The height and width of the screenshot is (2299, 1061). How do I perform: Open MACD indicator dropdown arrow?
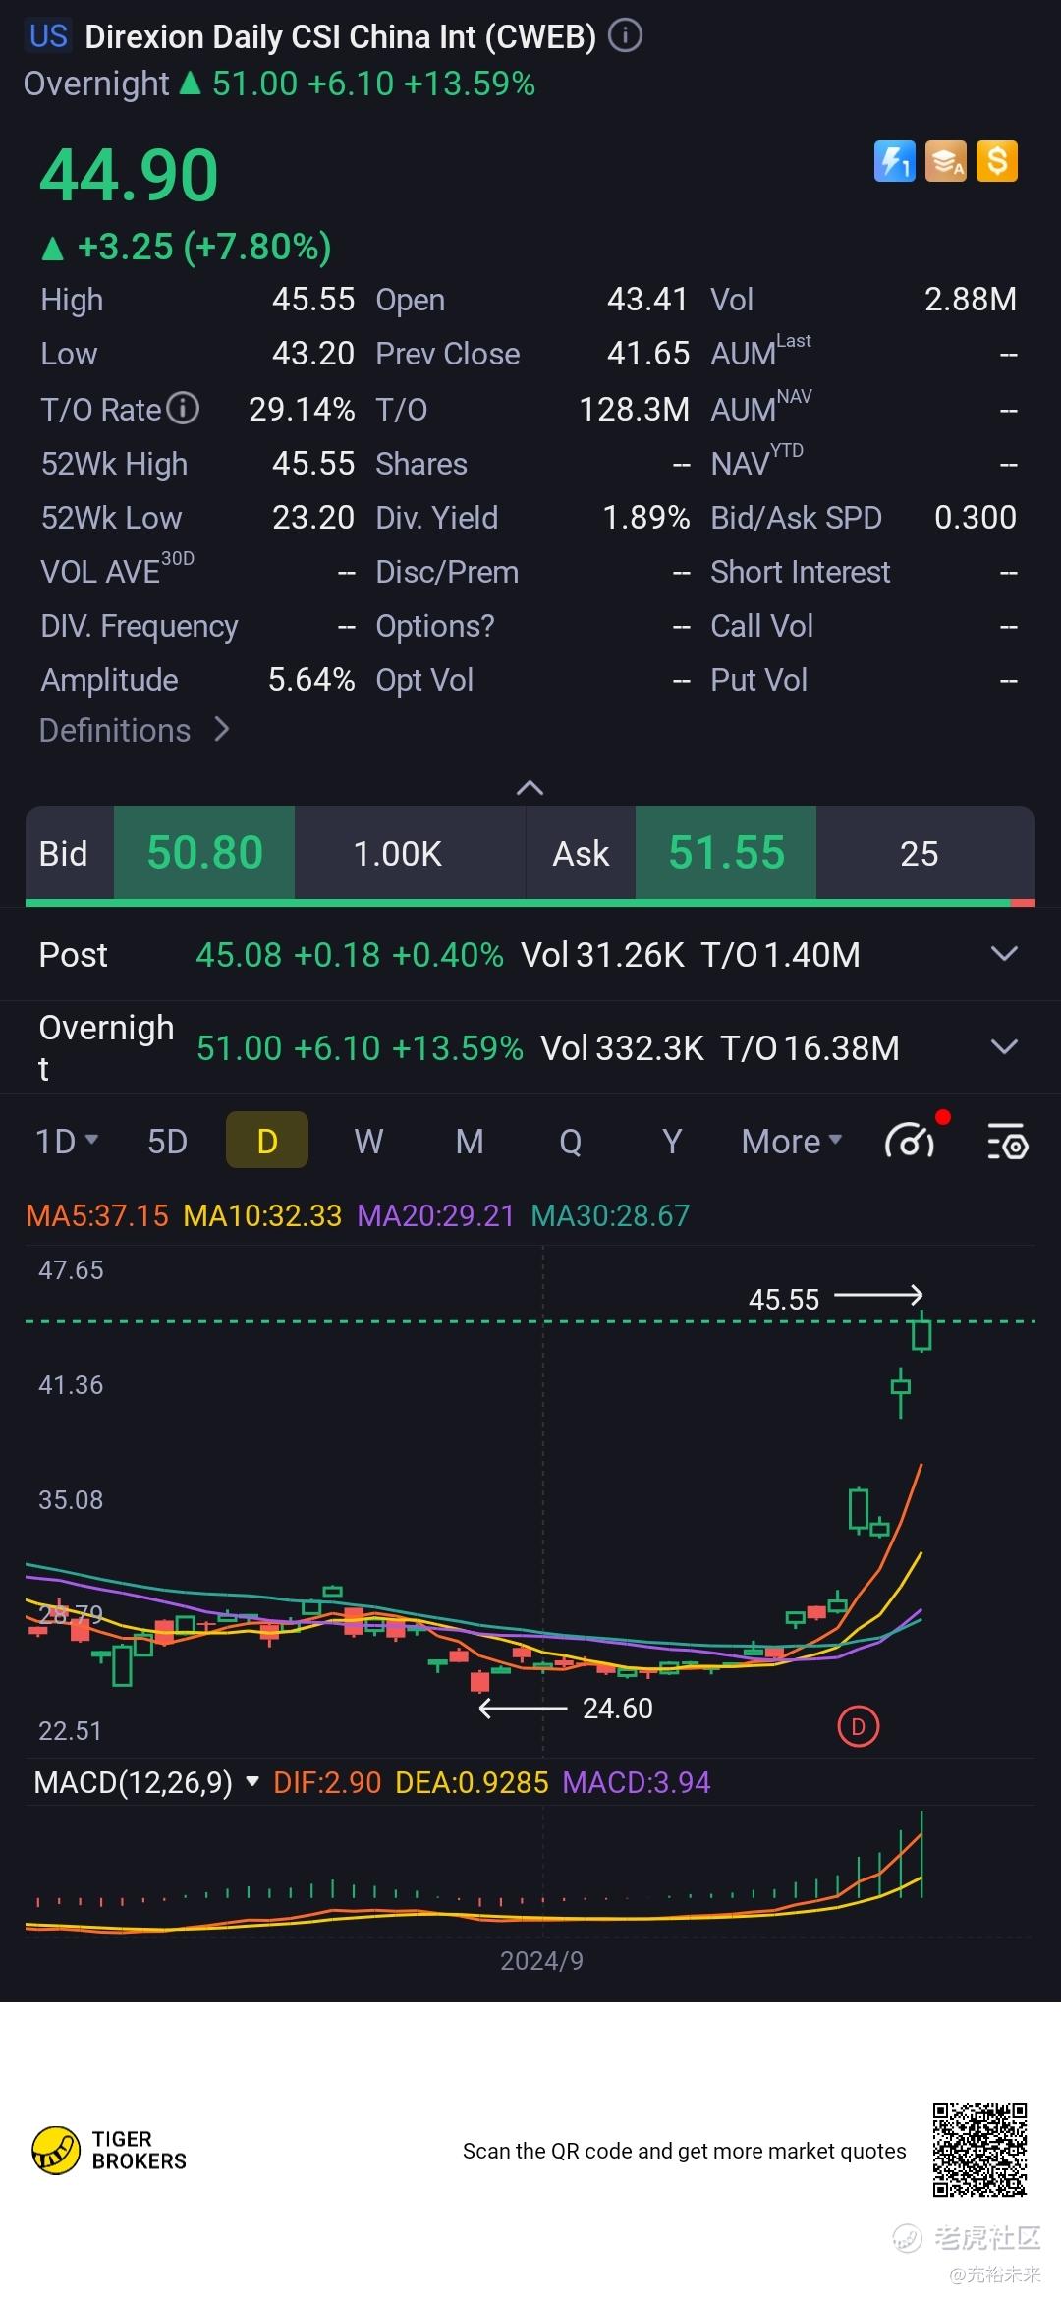click(x=252, y=1782)
